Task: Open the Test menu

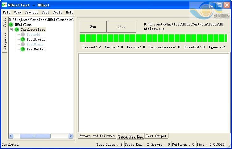Action: (45, 12)
